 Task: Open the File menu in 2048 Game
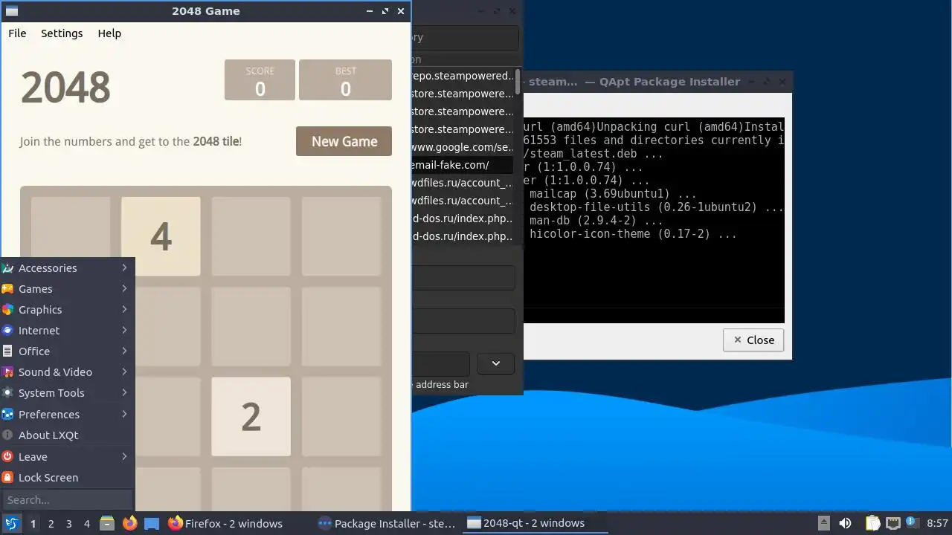click(17, 33)
